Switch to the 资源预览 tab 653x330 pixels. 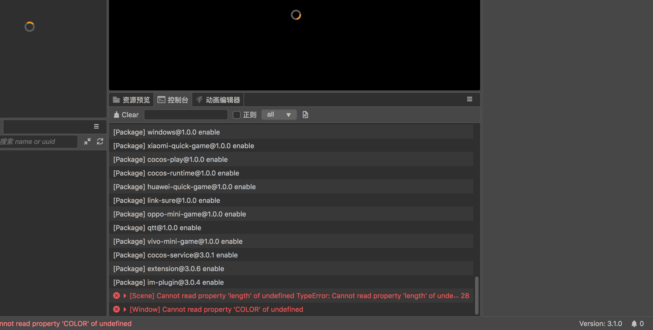coord(131,100)
